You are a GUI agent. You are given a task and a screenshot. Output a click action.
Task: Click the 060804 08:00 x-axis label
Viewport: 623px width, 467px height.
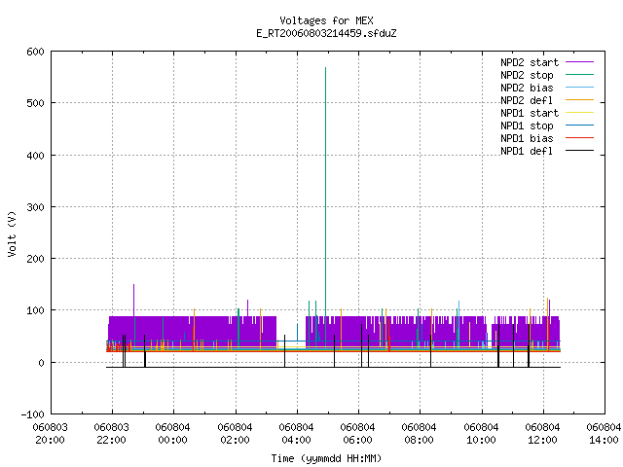[x=420, y=434]
